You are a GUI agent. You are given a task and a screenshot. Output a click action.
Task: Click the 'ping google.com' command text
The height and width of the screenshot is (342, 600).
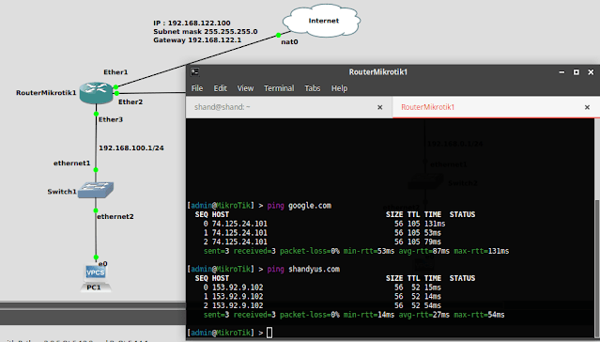(299, 206)
